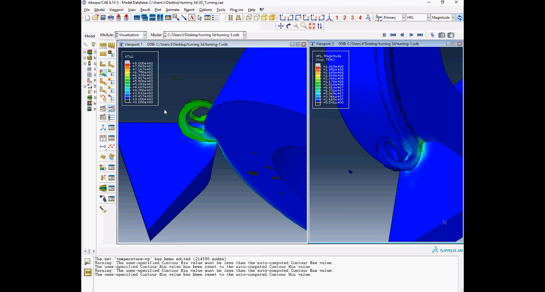The height and width of the screenshot is (292, 545).
Task: Open command line interface prompt icon
Action: coord(88,272)
